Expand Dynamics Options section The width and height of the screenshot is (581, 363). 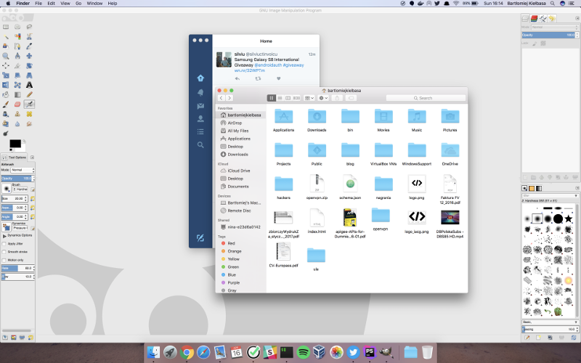4,235
